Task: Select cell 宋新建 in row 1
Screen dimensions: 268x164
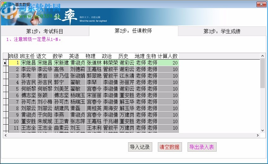Action: pos(61,63)
